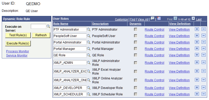Image resolution: width=209 pixels, height=100 pixels.
Task: Click the Execute on Server input field
Action: pyautogui.click(x=39, y=26)
